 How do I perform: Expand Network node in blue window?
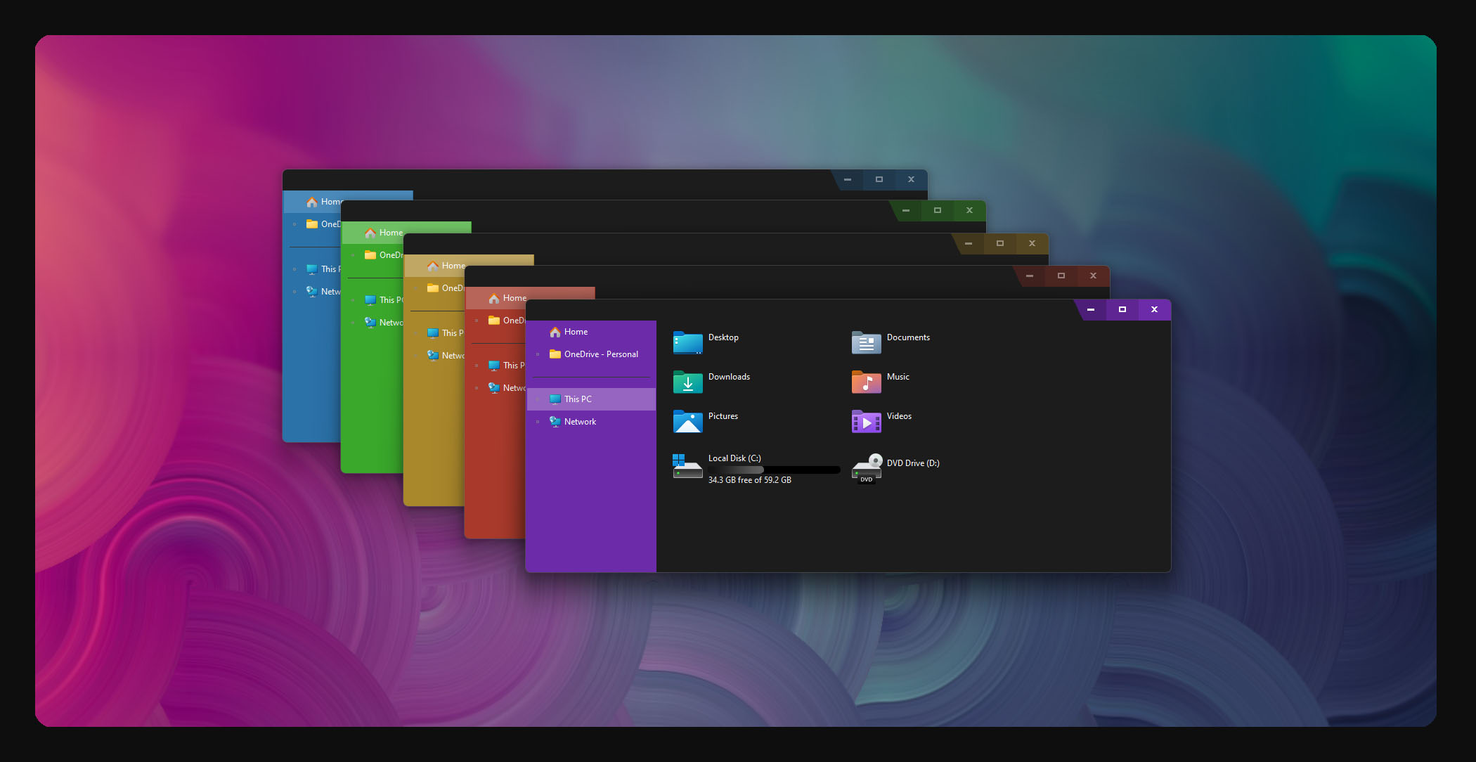point(294,292)
